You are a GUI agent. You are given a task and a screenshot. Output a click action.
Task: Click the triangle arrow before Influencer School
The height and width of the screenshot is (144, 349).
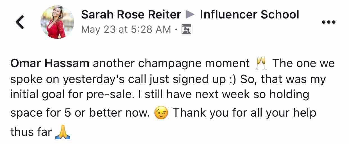(x=190, y=15)
